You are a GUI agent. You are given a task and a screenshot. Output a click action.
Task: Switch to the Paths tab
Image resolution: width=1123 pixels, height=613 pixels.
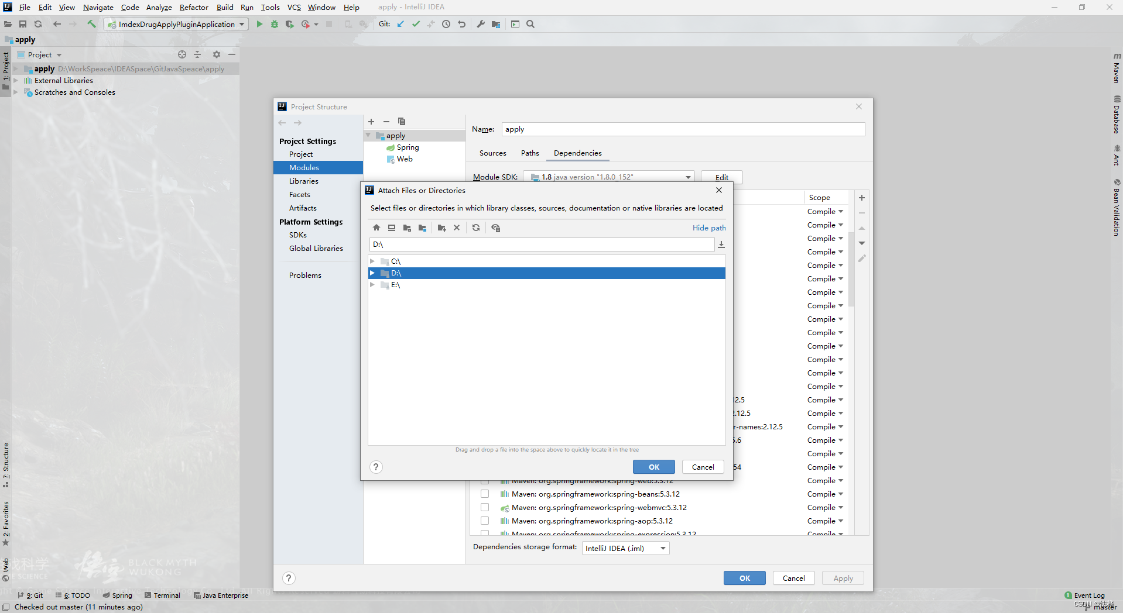pyautogui.click(x=530, y=153)
